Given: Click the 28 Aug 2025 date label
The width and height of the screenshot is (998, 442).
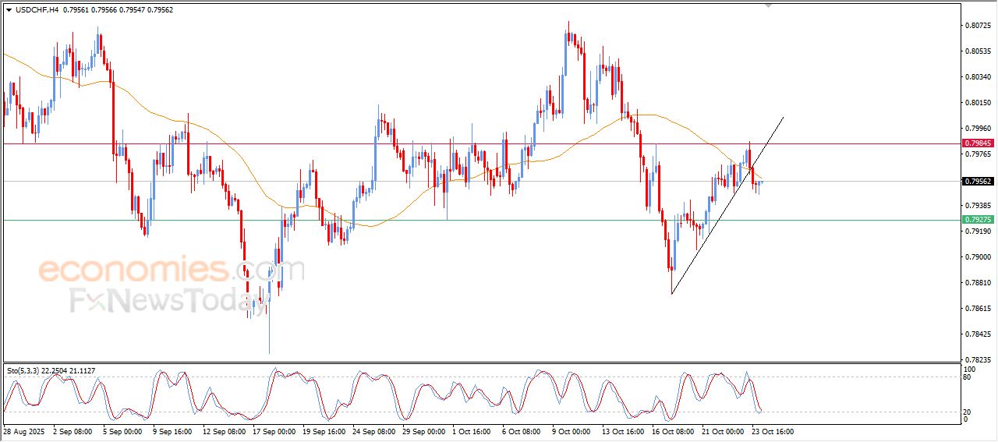Looking at the screenshot, I should [25, 431].
